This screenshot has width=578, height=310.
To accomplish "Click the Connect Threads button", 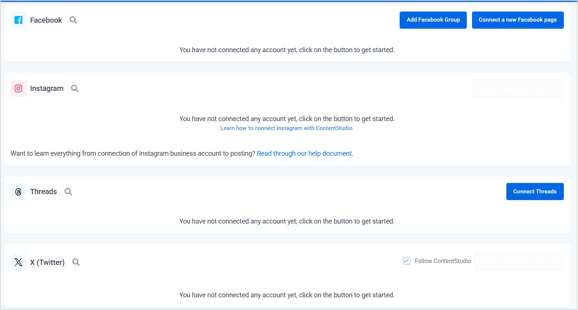I will [x=535, y=192].
